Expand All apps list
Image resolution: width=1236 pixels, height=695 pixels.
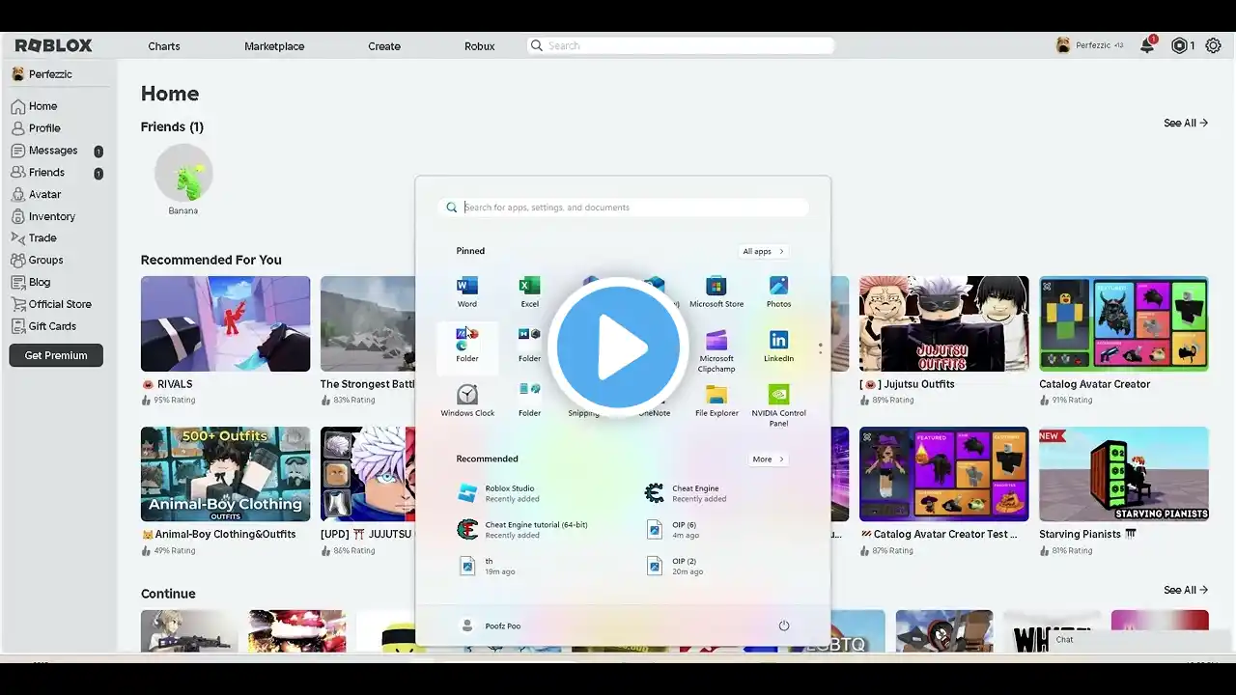pyautogui.click(x=763, y=251)
